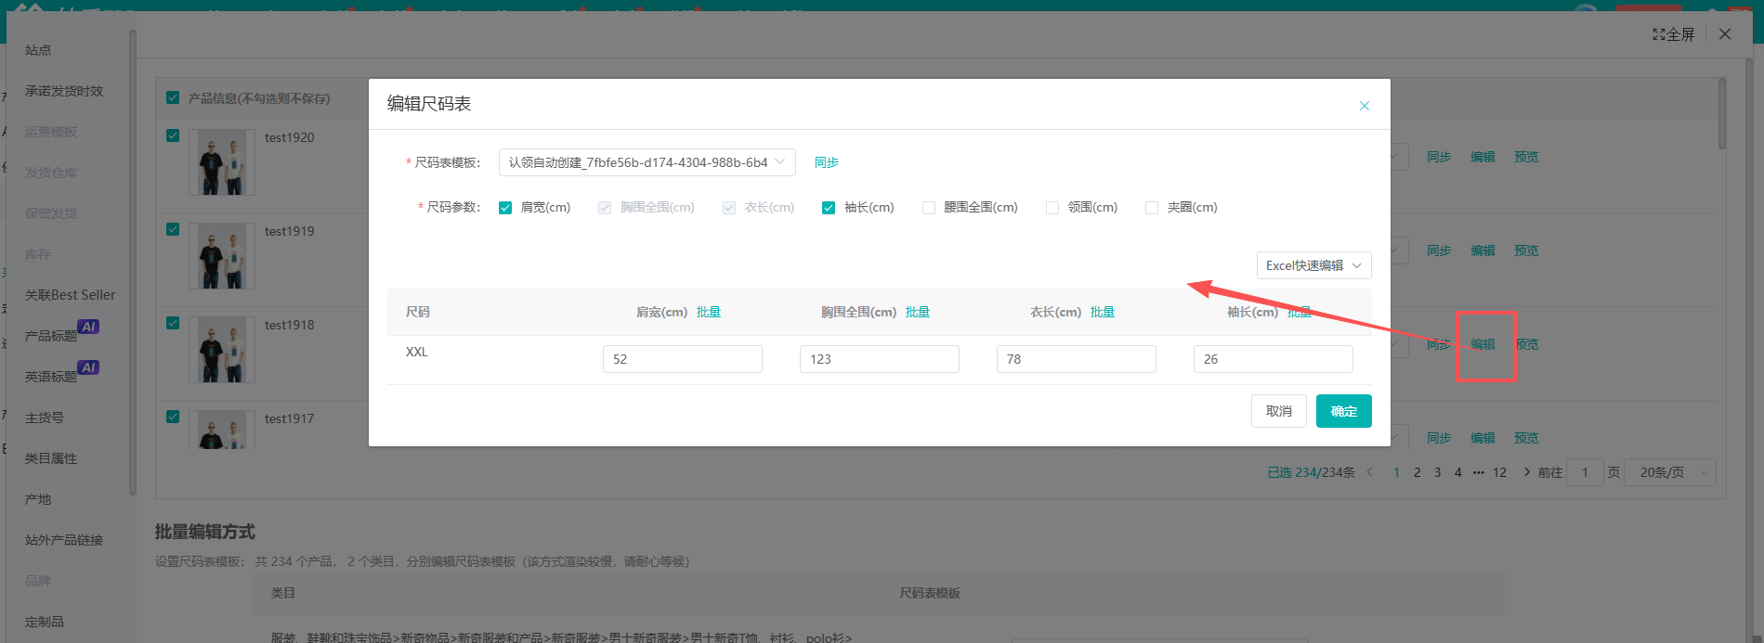Uncheck the test1919 product row checkbox
This screenshot has width=1764, height=643.
pos(173,229)
